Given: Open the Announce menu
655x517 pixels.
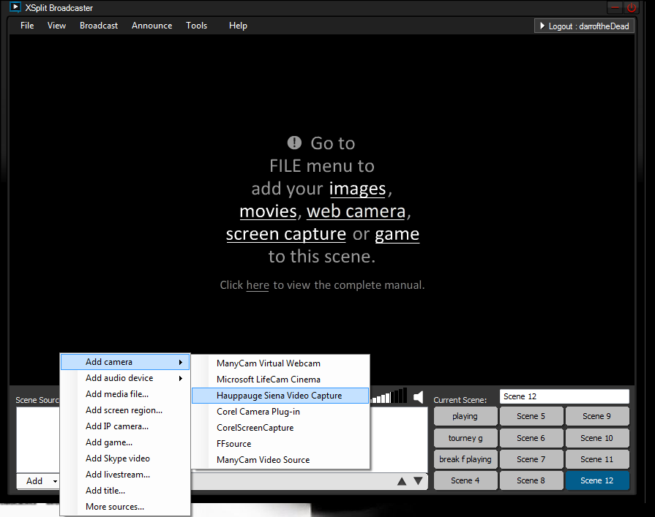Looking at the screenshot, I should (x=151, y=26).
